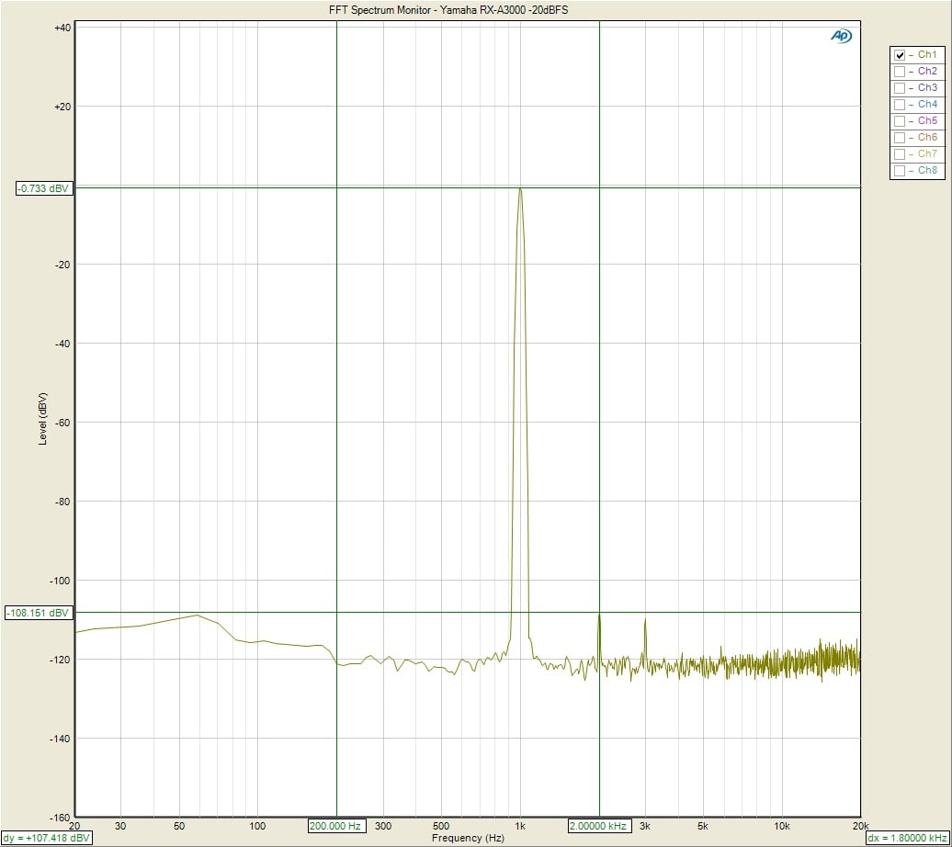Viewport: 952px width, 847px height.
Task: Enable the Ch2 trace checkbox
Action: (900, 72)
